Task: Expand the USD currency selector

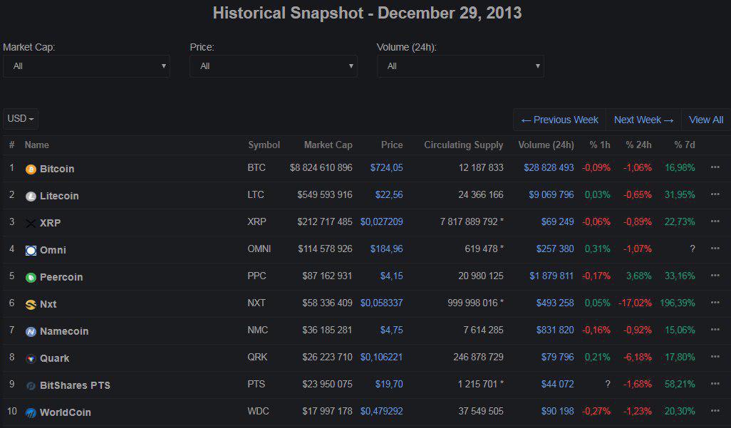Action: (x=21, y=119)
